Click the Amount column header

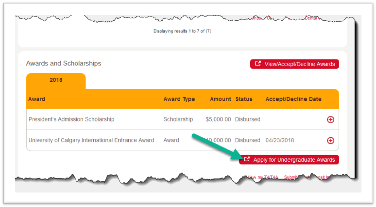pyautogui.click(x=220, y=99)
